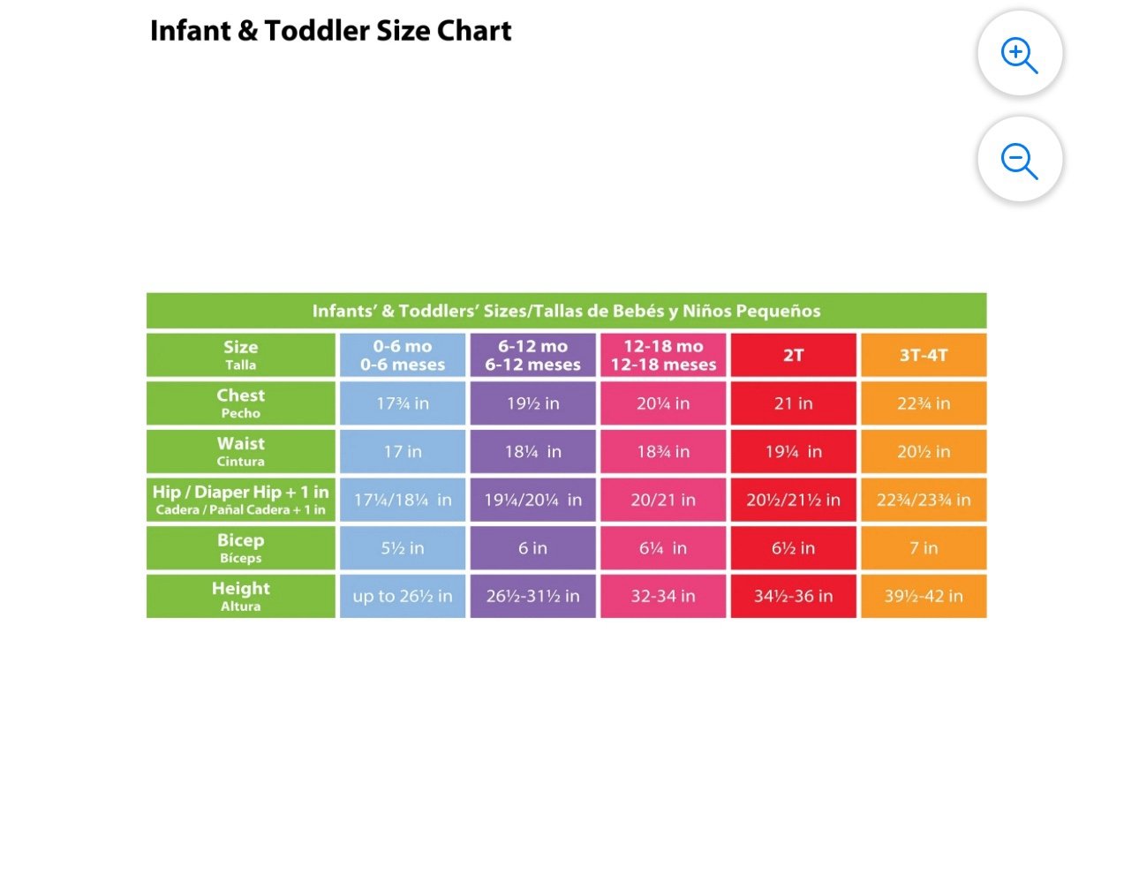
Task: Click the 20/21 in hip cell
Action: (x=663, y=500)
